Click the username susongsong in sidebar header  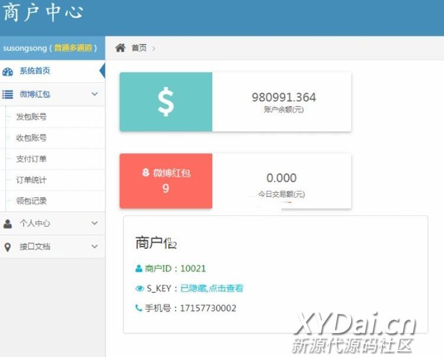25,48
